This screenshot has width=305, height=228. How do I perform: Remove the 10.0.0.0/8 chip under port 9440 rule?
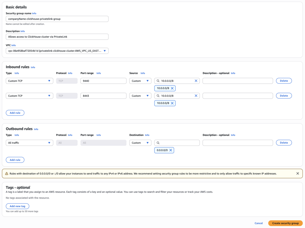point(172,88)
